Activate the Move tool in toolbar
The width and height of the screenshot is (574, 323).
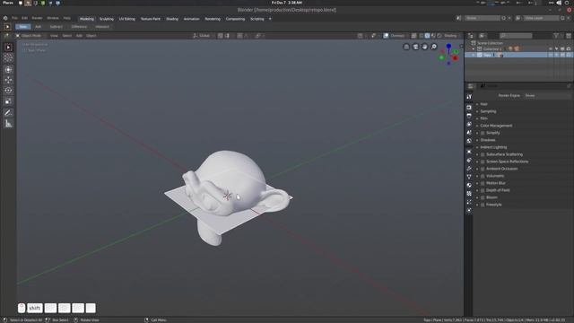[8, 80]
